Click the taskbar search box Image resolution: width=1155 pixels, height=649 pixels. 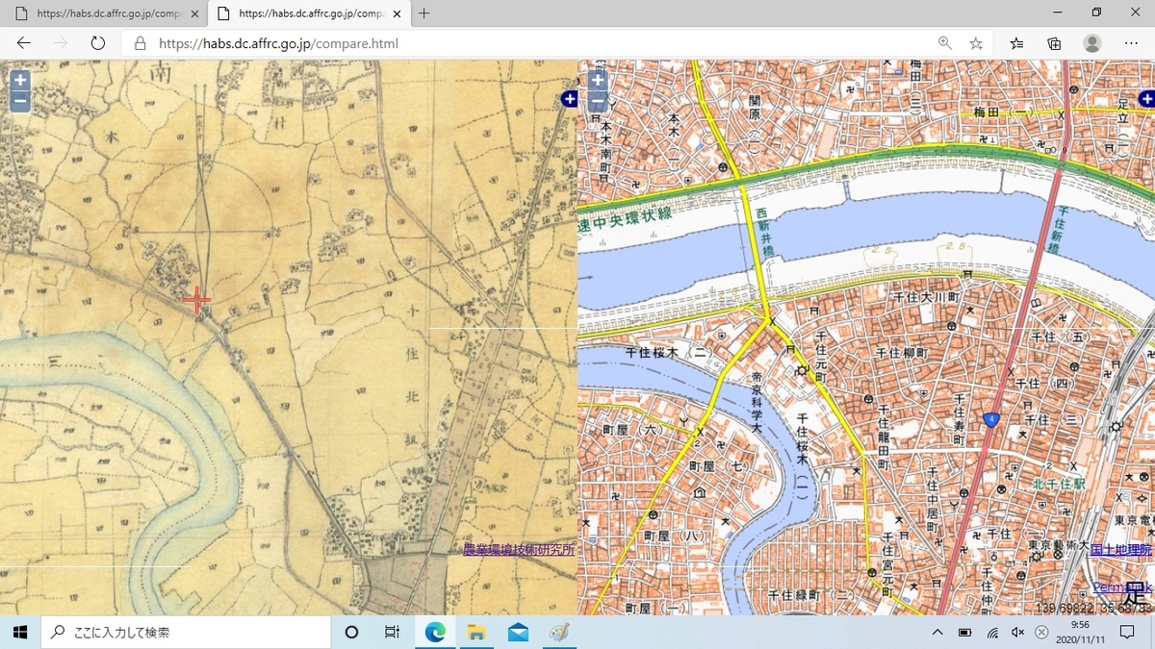(185, 632)
